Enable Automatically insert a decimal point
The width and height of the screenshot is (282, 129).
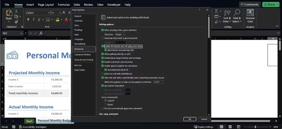(x=103, y=38)
